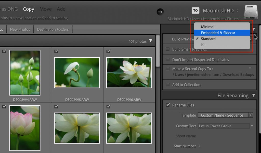Viewport: 261px width, 153px height.
Task: Enable Don't Import Suspected Duplicates
Action: point(168,60)
